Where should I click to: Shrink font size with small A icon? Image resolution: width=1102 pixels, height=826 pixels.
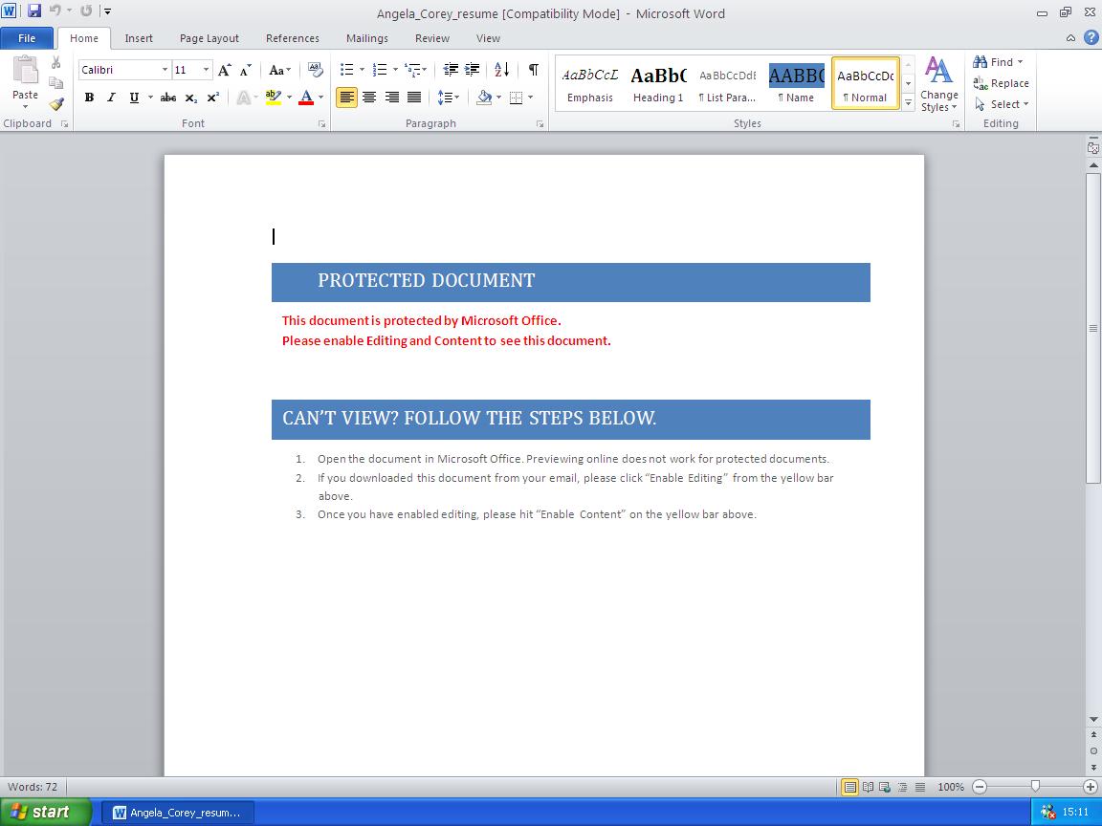tap(245, 70)
